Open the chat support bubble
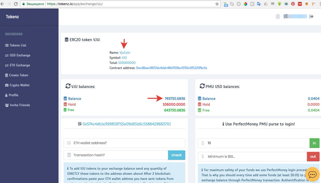321x183 pixels. [312, 175]
